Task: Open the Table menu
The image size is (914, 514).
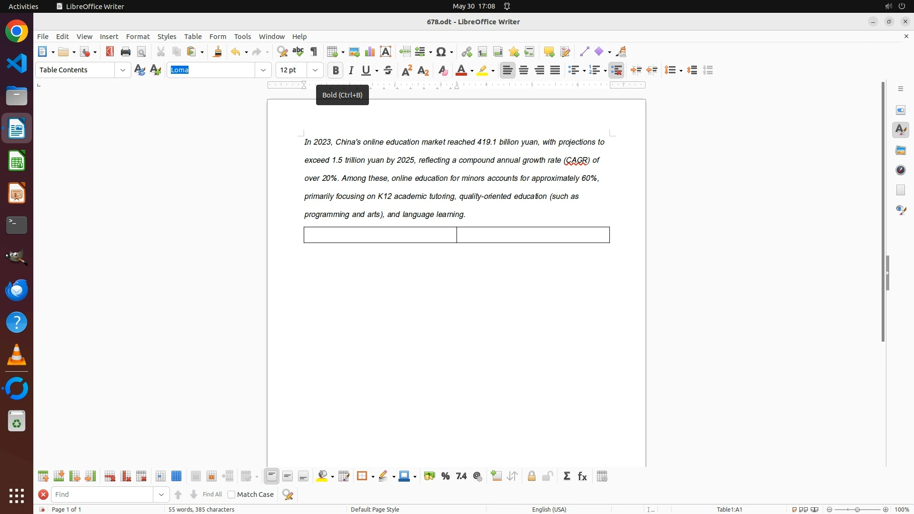Action: pos(192,37)
